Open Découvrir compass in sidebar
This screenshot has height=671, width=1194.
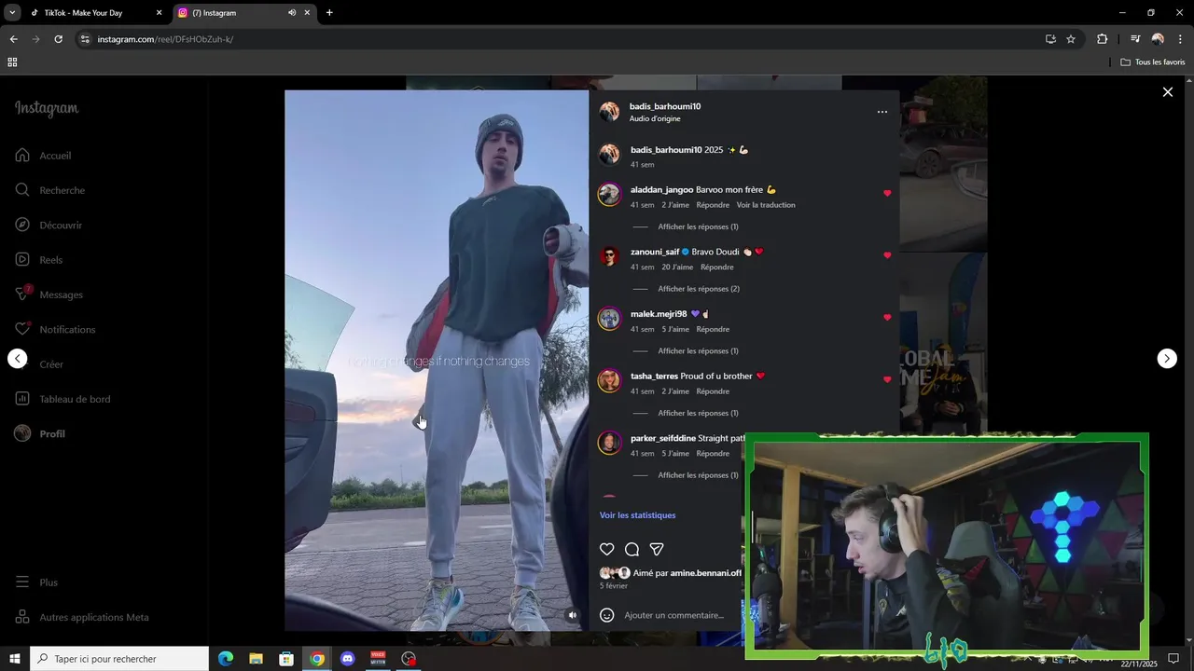pos(49,225)
